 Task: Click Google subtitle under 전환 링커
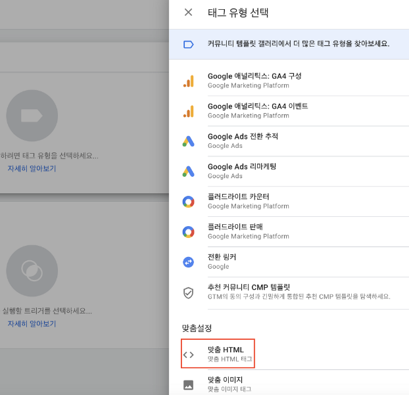tap(218, 266)
